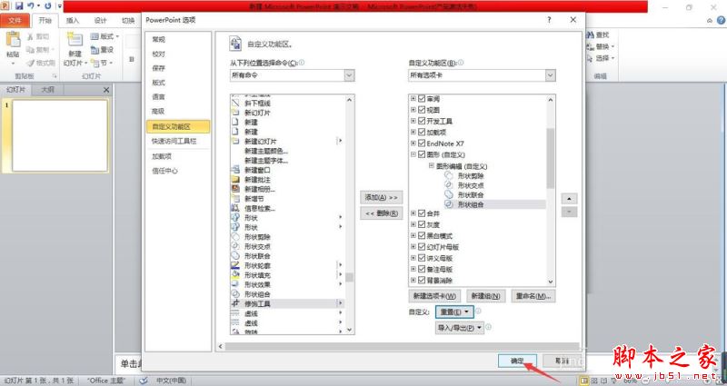This screenshot has width=727, height=386.
Task: Select the 修饰工具 command icon
Action: 235,304
